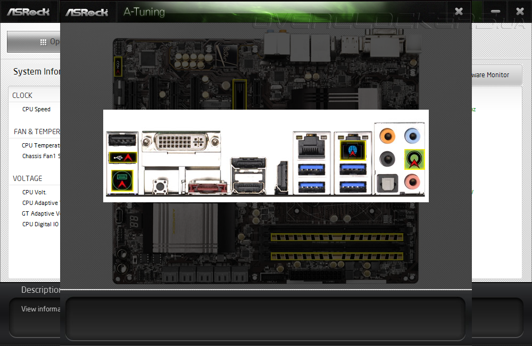Click the chipset heatsink on motherboard image
The image size is (532, 346).
(185, 228)
